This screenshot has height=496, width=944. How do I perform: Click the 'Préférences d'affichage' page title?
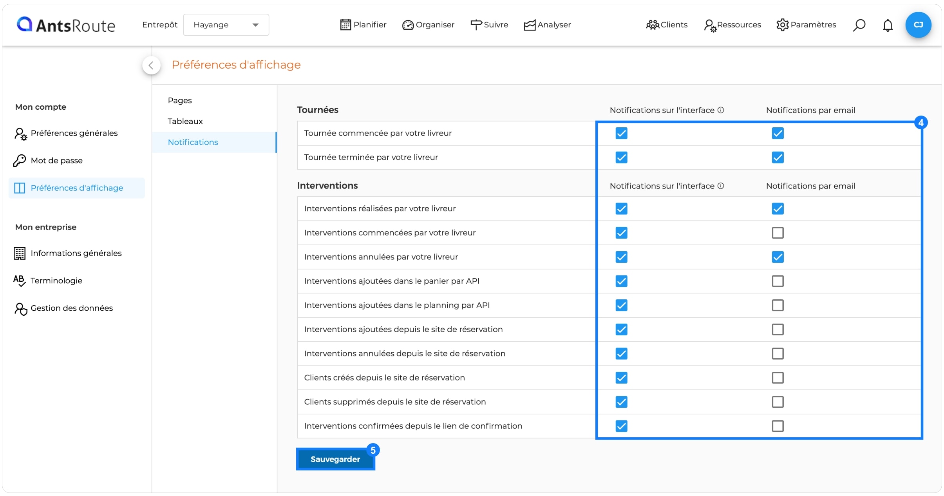coord(236,65)
